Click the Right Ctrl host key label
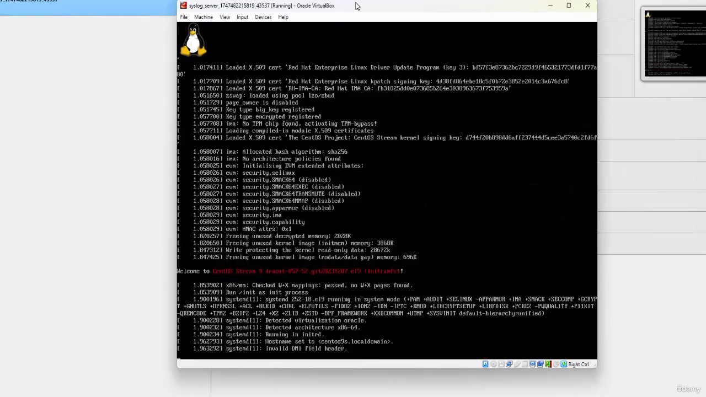The image size is (706, 397). coord(579,364)
